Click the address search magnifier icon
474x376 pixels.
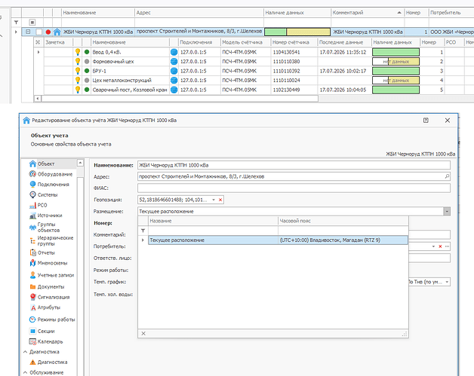[x=447, y=176]
